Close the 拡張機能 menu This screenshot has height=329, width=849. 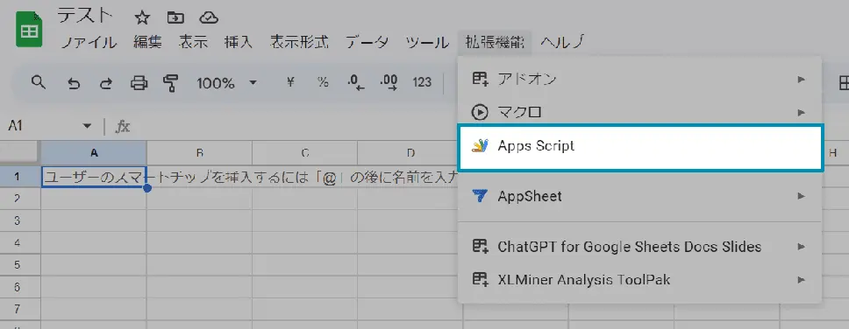[x=495, y=42]
